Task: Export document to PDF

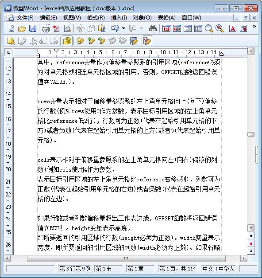Action: coord(56,28)
